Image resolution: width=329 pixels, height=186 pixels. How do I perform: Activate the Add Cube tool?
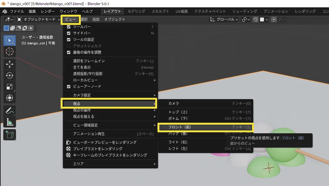[x=9, y=135]
